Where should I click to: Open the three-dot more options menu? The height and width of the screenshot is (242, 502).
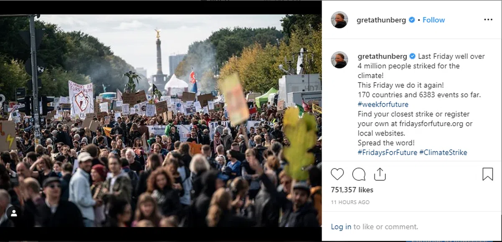coord(488,20)
